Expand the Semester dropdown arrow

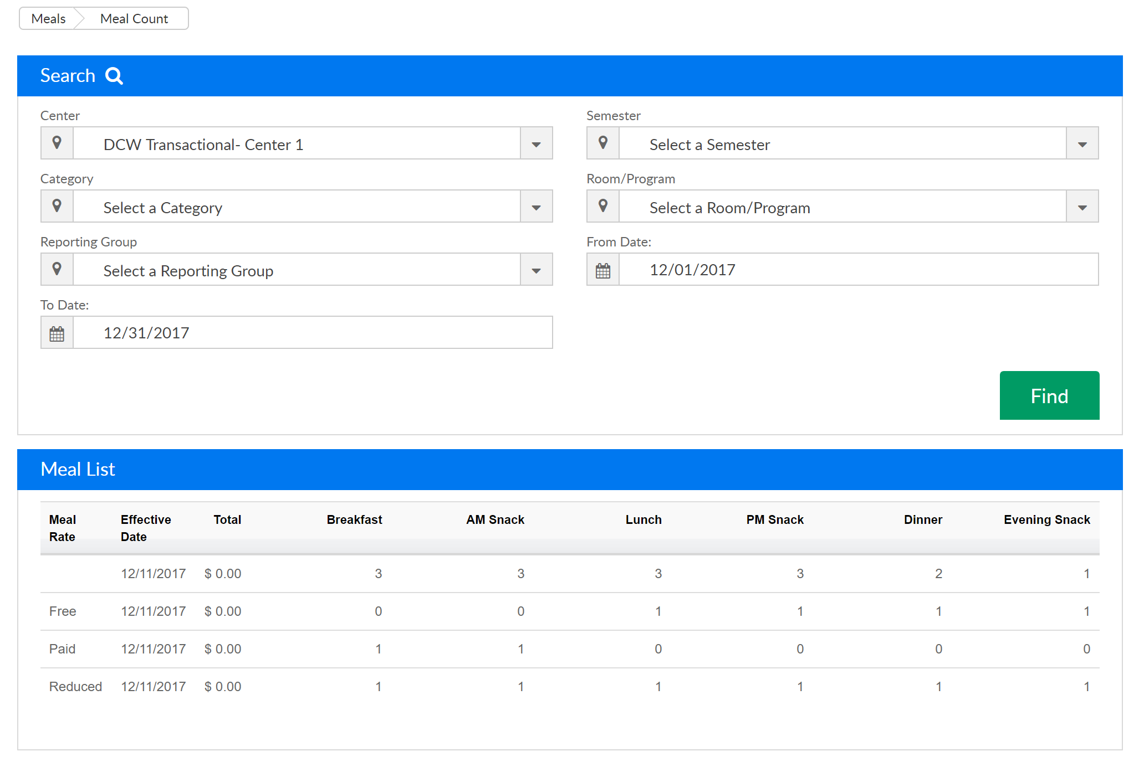[1082, 144]
